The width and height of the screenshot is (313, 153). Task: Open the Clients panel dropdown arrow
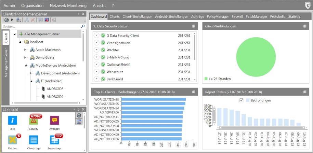[78, 14]
